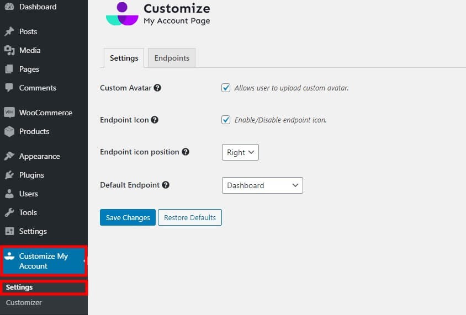Open Endpoint icon position dropdown
Viewport: 466px width, 315px height.
(240, 152)
